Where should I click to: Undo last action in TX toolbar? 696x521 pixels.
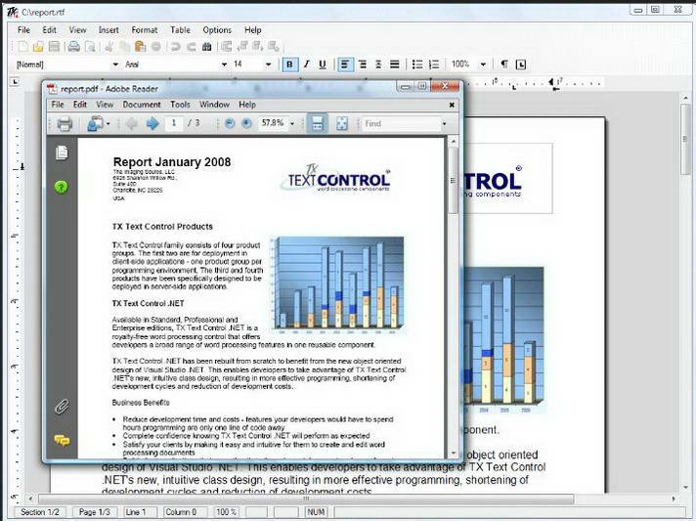(x=176, y=47)
